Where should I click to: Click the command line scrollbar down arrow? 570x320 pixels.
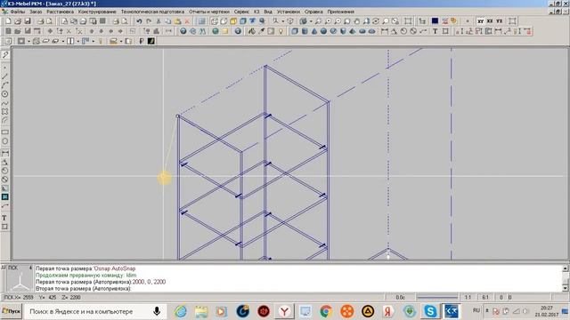[566, 288]
